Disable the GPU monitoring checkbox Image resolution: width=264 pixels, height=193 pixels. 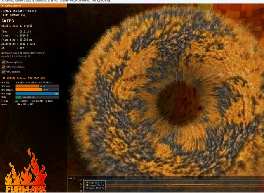pyautogui.click(x=3, y=67)
